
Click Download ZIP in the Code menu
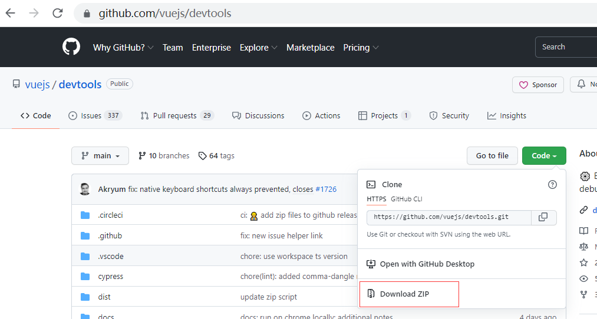(404, 294)
